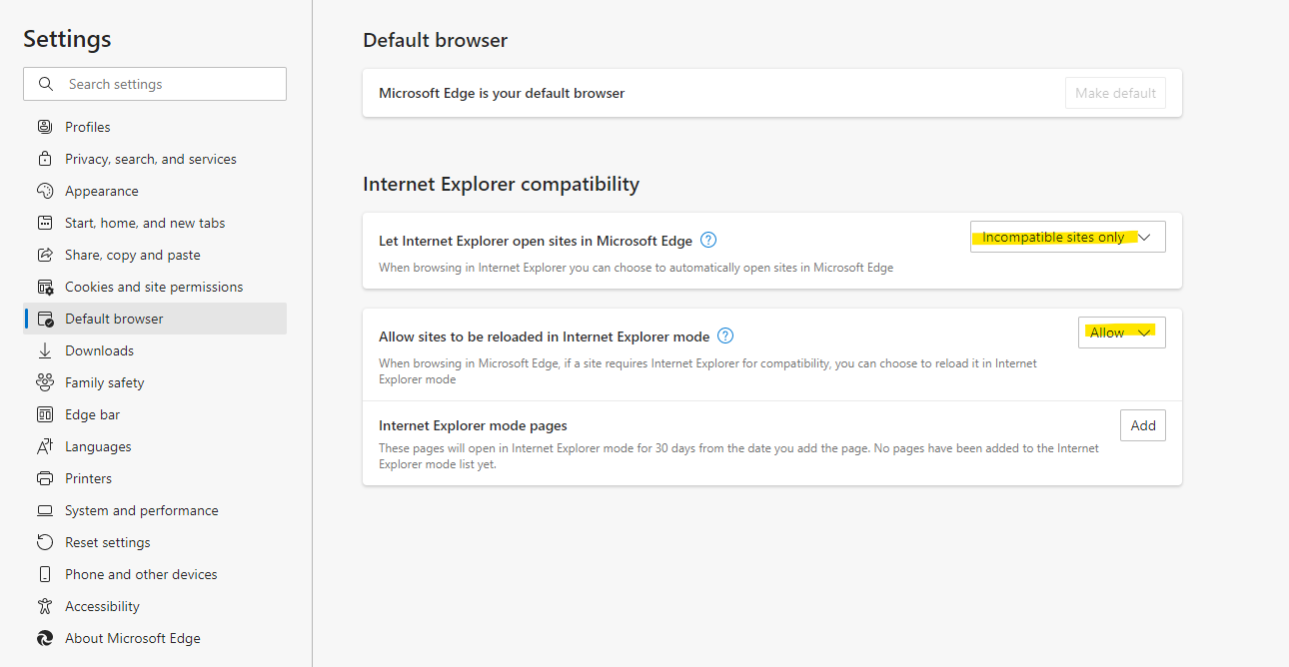Open the Allow dropdown for Internet Explorer mode

tap(1121, 333)
